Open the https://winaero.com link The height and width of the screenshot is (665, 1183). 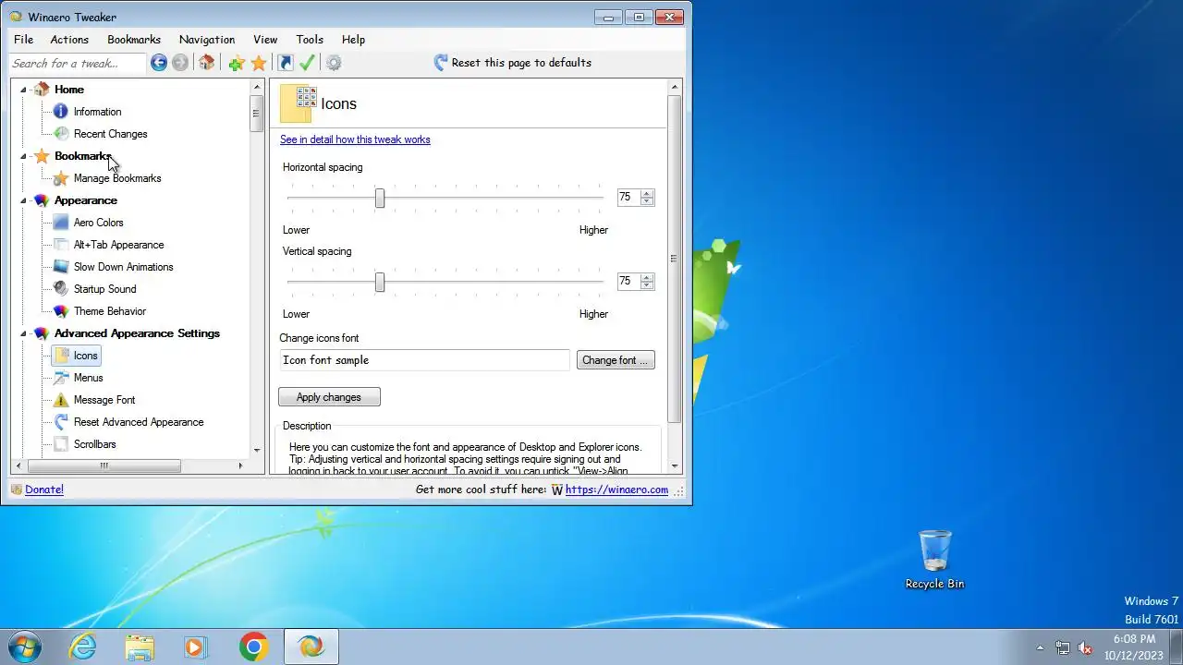pyautogui.click(x=616, y=490)
